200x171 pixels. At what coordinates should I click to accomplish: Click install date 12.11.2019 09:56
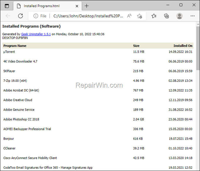(x=180, y=100)
